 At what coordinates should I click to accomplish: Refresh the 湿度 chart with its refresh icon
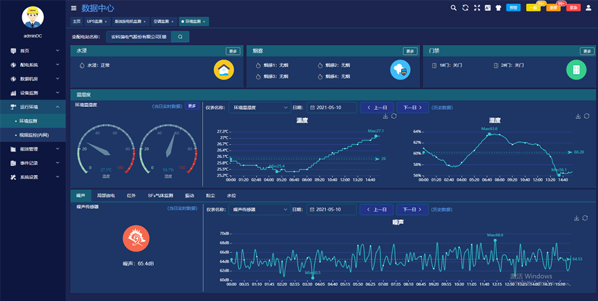pyautogui.click(x=586, y=116)
